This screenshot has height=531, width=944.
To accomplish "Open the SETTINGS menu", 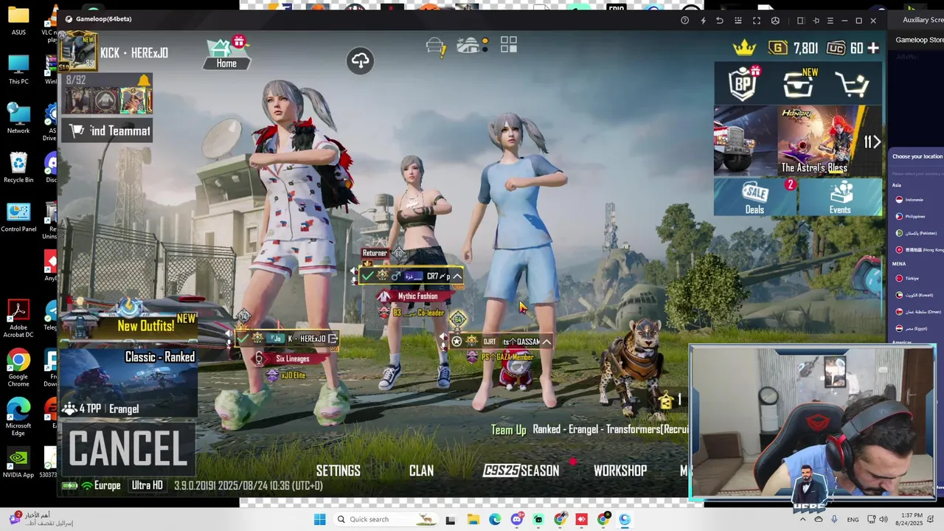I will [338, 471].
